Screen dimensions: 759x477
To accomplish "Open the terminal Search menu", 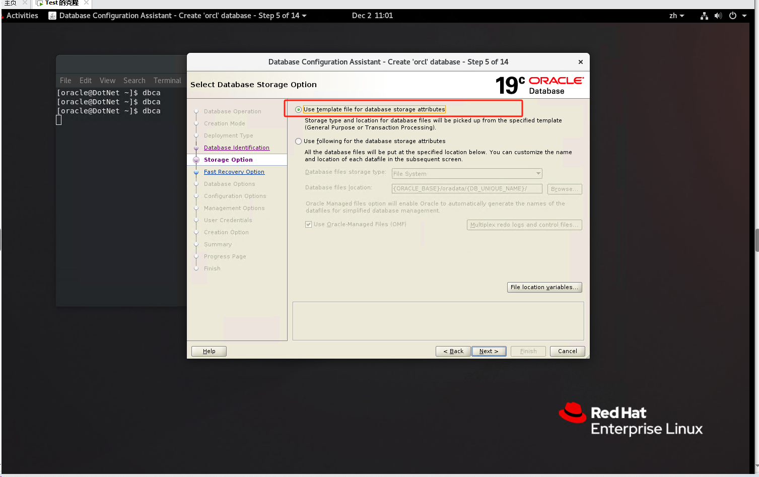I will [134, 81].
